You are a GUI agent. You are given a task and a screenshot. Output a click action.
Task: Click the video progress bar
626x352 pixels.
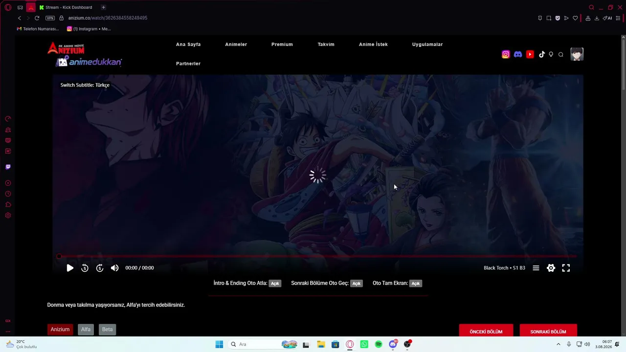(x=317, y=256)
